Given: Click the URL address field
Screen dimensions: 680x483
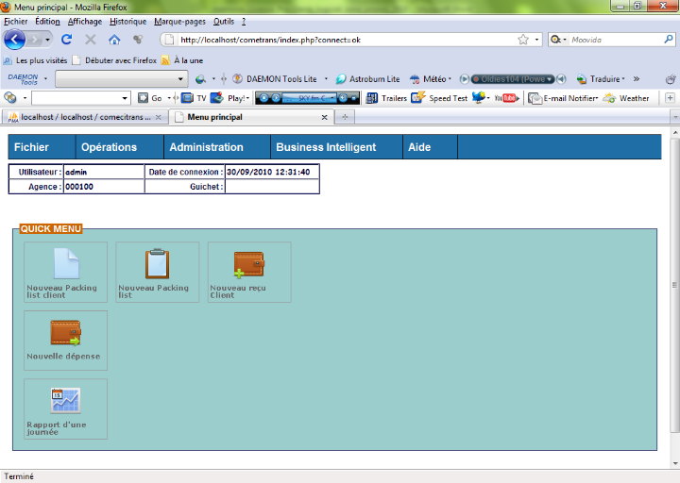Looking at the screenshot, I should 347,40.
